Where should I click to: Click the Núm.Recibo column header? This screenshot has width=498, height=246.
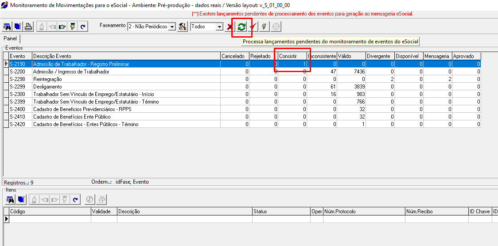point(437,211)
